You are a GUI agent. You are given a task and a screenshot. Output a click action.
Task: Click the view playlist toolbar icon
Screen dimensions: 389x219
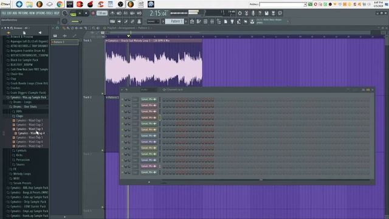pos(192,22)
